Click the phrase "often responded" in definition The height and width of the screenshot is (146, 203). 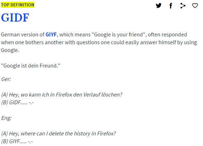[168, 35]
